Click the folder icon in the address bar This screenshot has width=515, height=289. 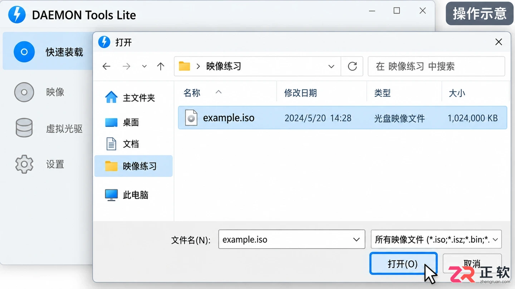point(184,66)
